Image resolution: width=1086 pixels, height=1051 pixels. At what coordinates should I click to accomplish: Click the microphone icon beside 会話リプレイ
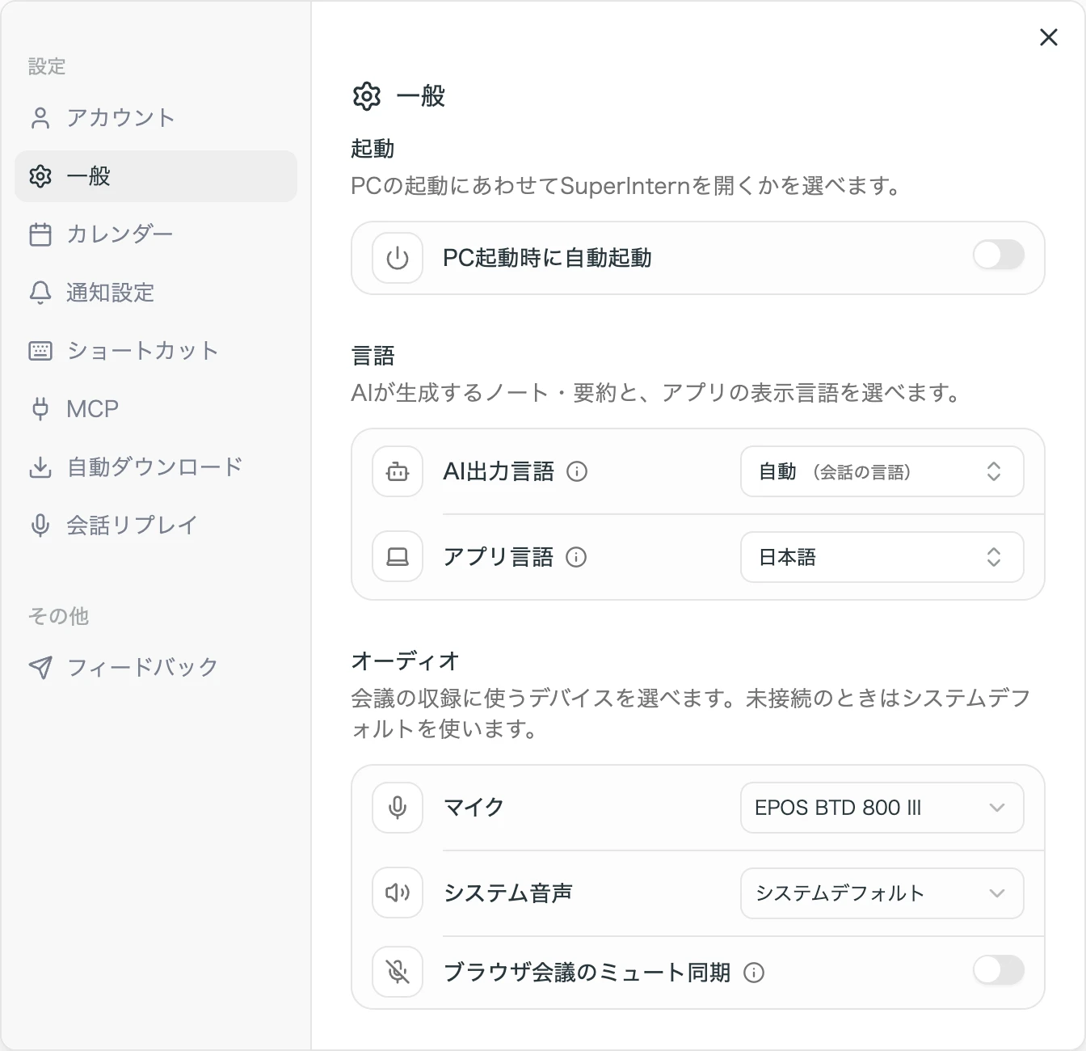pyautogui.click(x=40, y=525)
